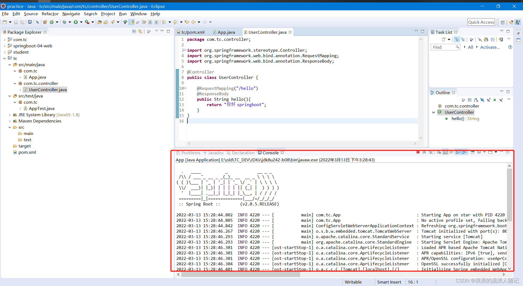This screenshot has height=286, width=523.
Task: Click Synchronize Changed icon in Task List
Action: pyautogui.click(x=501, y=39)
